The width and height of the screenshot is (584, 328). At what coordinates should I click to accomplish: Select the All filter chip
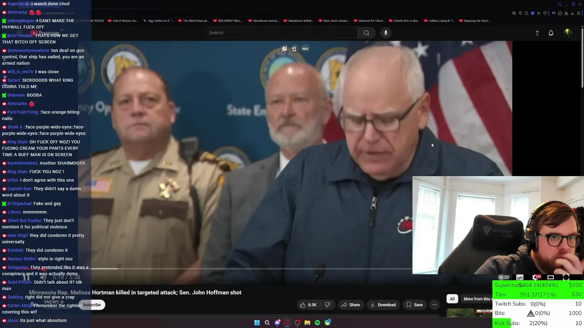tap(452, 299)
